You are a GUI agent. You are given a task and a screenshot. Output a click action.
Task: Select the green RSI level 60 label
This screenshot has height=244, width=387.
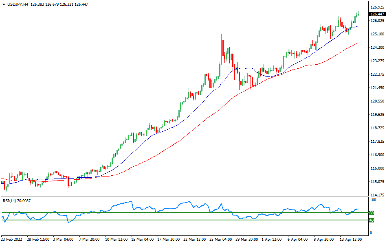(x=372, y=213)
